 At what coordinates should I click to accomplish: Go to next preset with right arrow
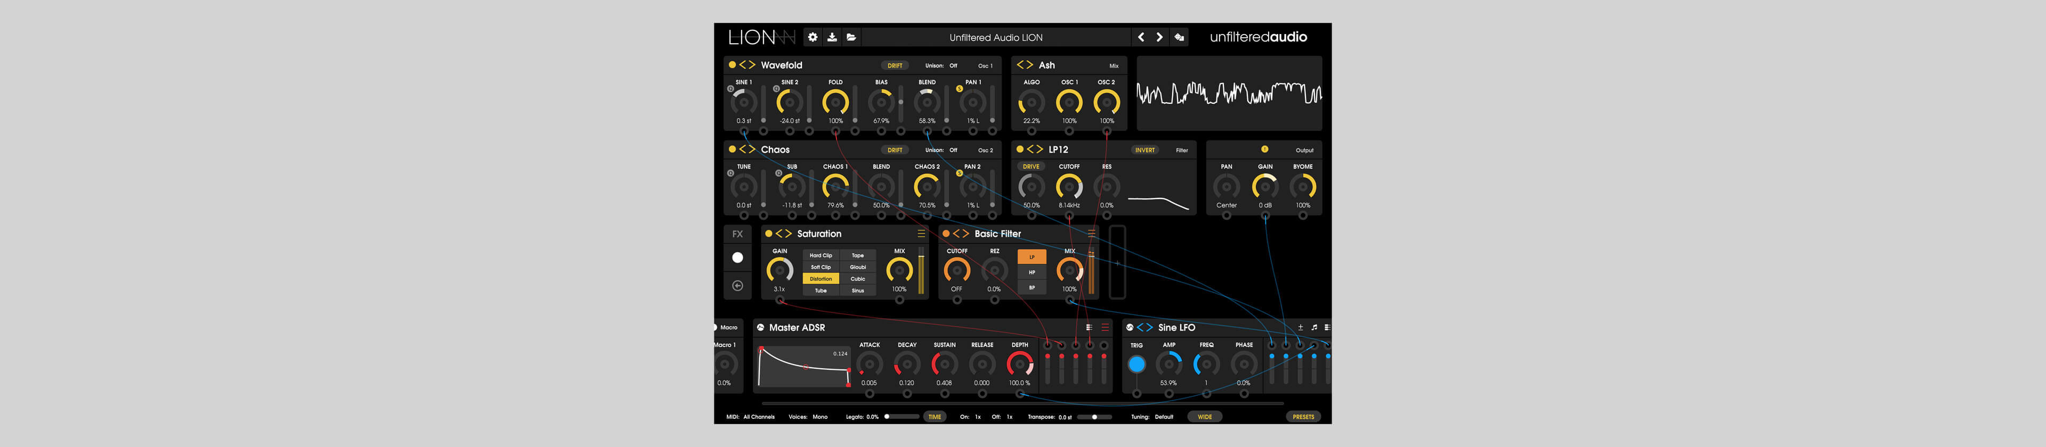tap(1159, 37)
